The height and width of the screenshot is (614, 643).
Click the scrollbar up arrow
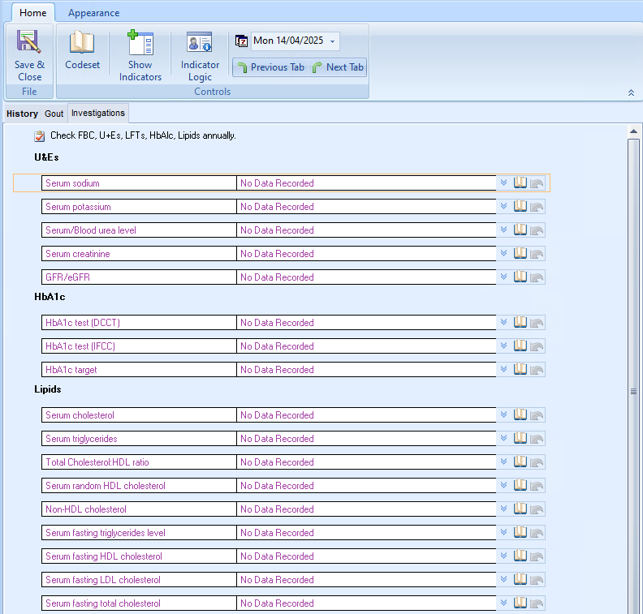click(633, 131)
